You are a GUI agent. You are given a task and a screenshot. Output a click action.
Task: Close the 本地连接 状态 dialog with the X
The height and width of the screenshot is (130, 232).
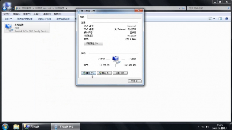tap(139, 10)
